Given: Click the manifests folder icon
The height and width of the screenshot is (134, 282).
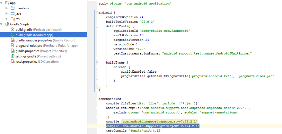Looking at the screenshot, I should tap(12, 8).
